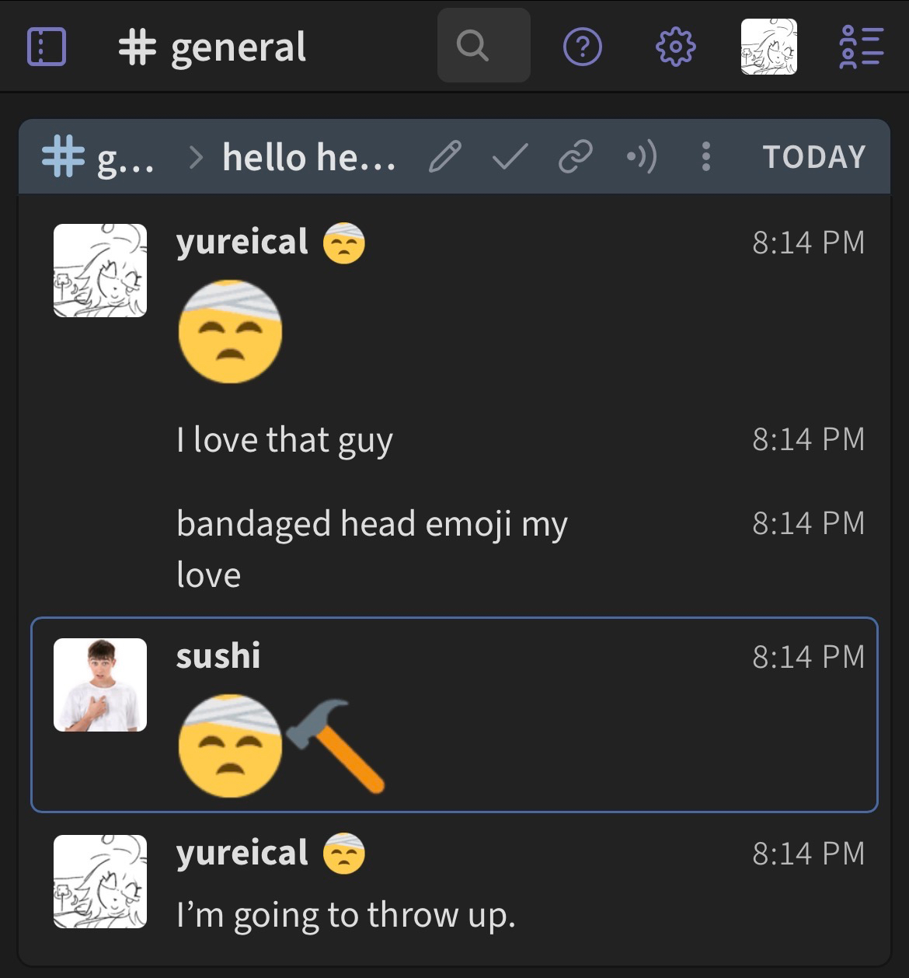This screenshot has width=909, height=978.
Task: Mark topic resolved with the checkmark icon
Action: [510, 157]
